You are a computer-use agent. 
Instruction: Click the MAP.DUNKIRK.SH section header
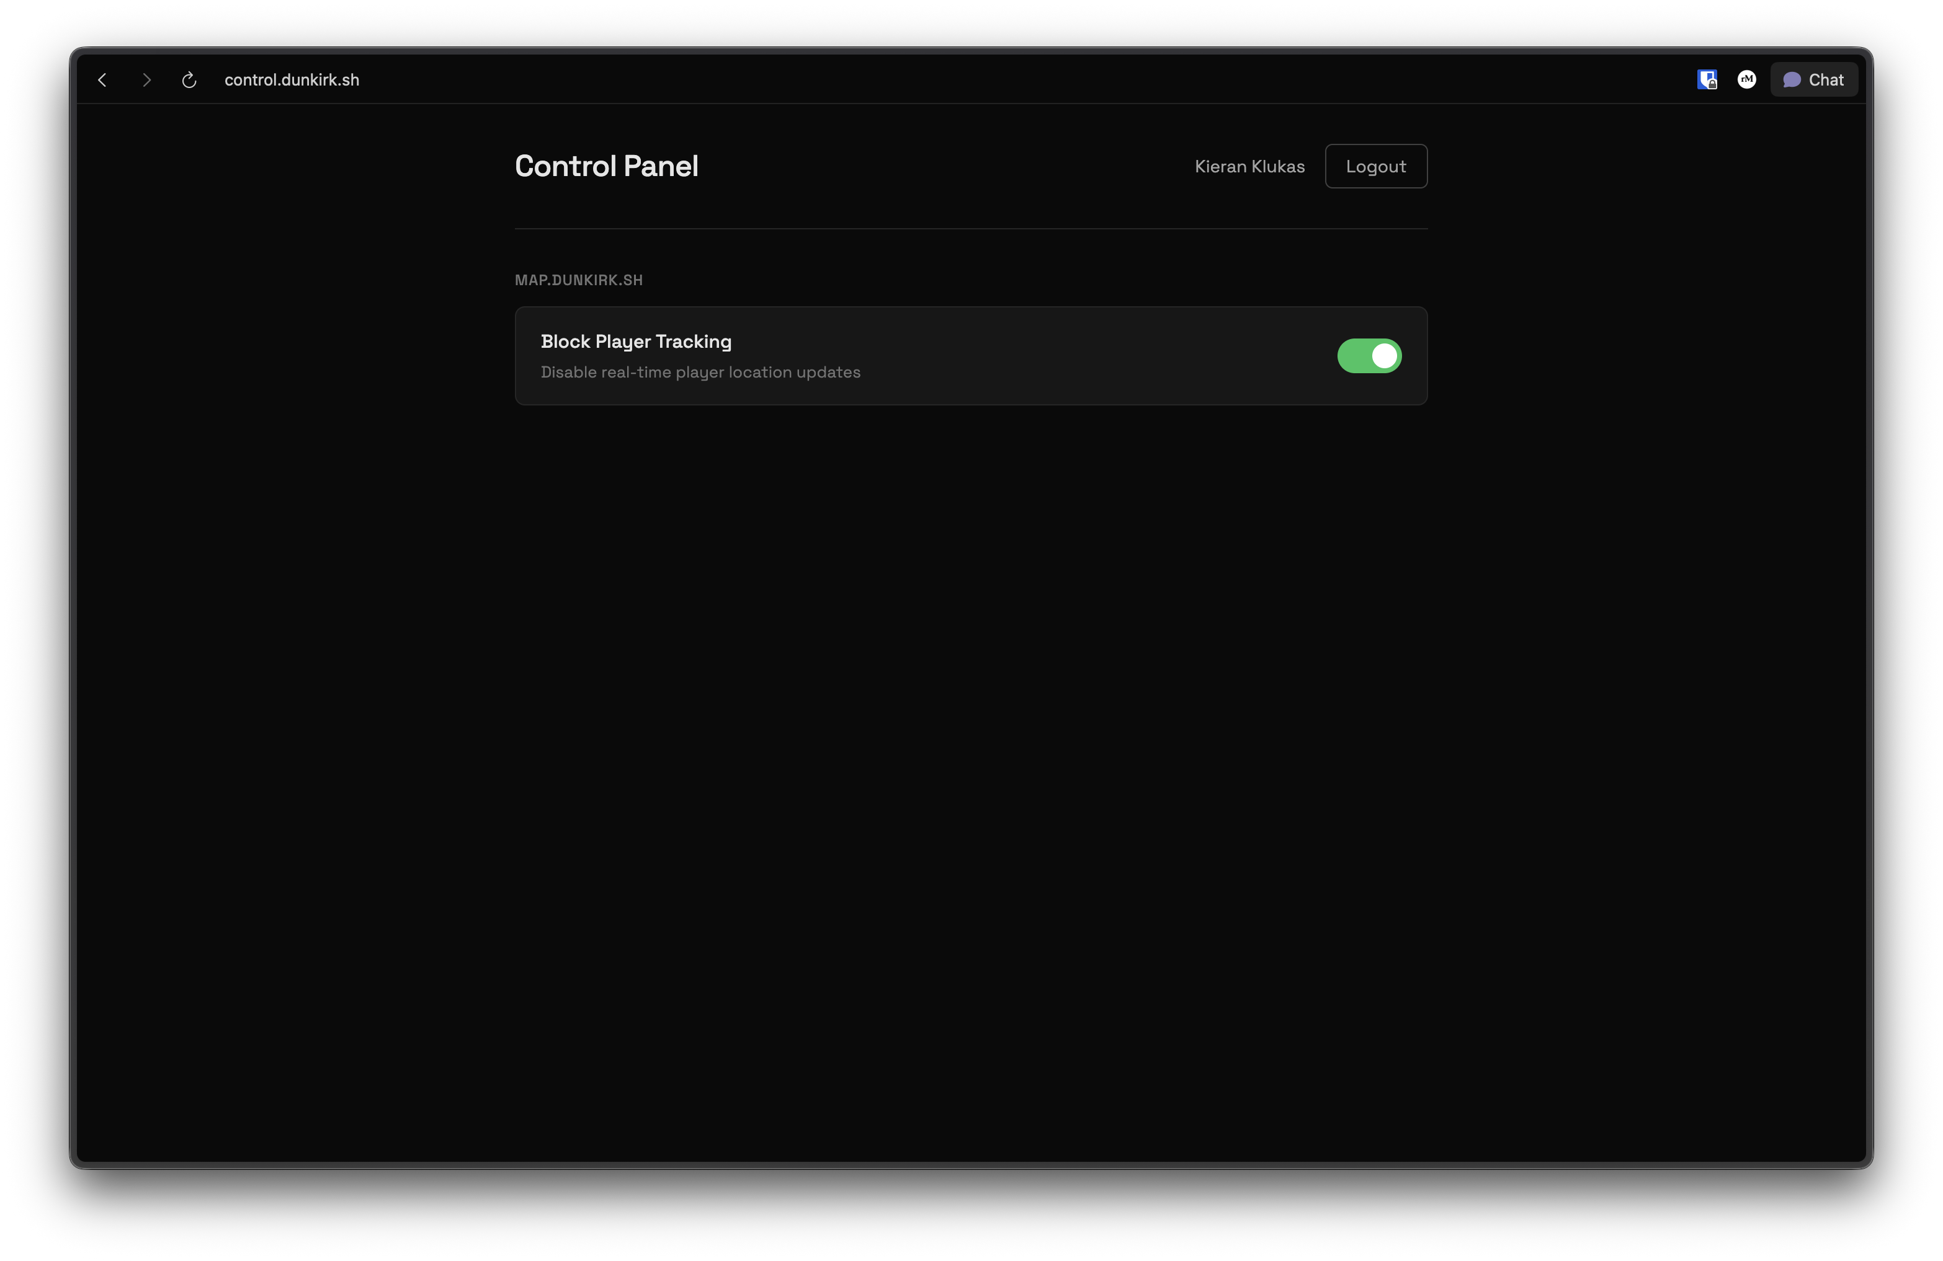[578, 280]
